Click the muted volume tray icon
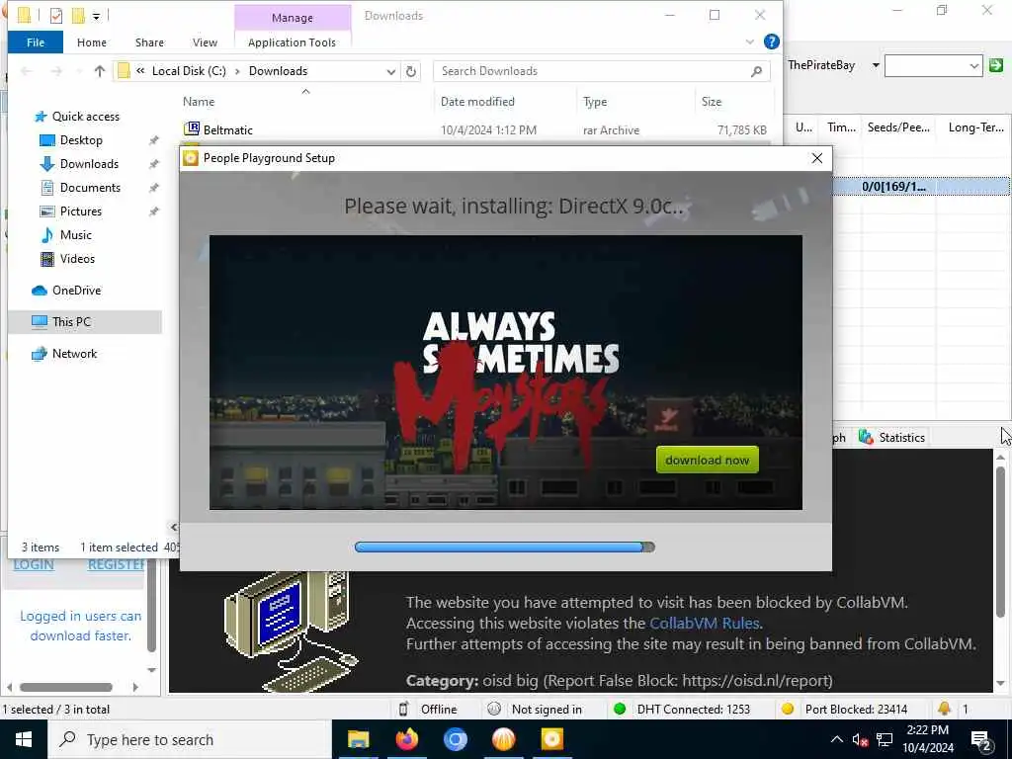The image size is (1012, 759). point(859,739)
